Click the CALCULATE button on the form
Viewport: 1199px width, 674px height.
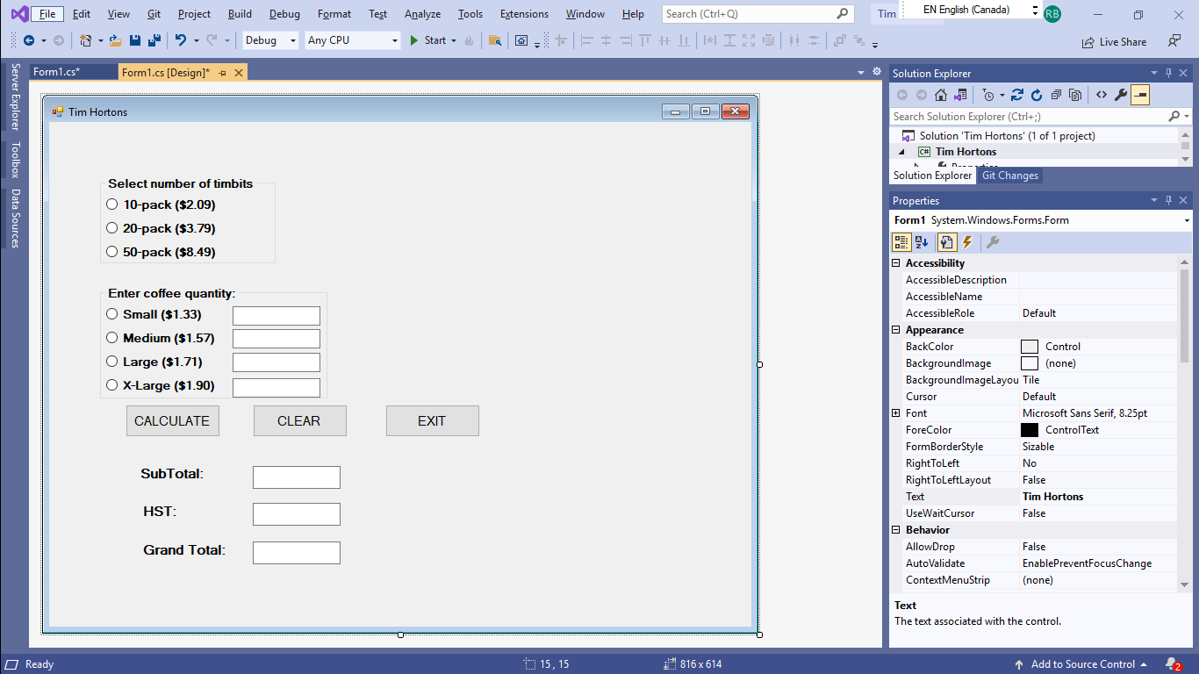[x=172, y=420]
